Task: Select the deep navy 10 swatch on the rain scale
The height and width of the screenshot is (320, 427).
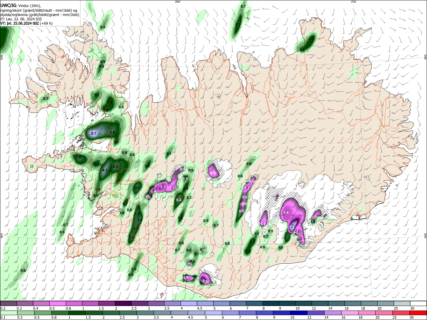Action: click(x=299, y=313)
